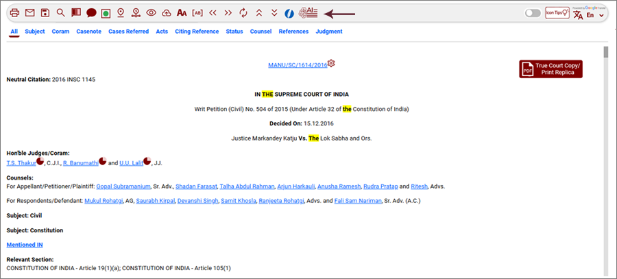Click the printer icon in the toolbar
Screen dimensions: 617x279
[14, 12]
